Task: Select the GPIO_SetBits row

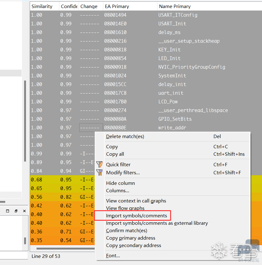Action: point(146,119)
